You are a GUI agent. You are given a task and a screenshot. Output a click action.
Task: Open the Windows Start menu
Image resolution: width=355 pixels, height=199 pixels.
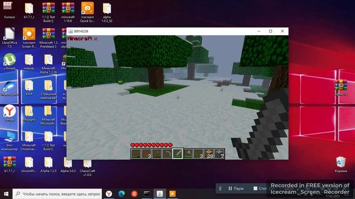click(x=6, y=194)
